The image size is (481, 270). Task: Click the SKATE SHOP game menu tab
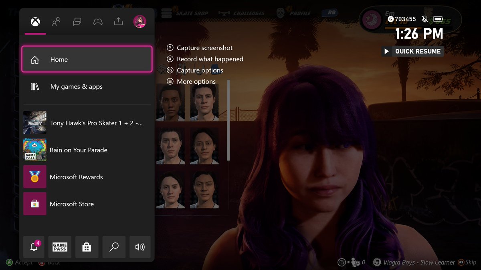coord(185,13)
